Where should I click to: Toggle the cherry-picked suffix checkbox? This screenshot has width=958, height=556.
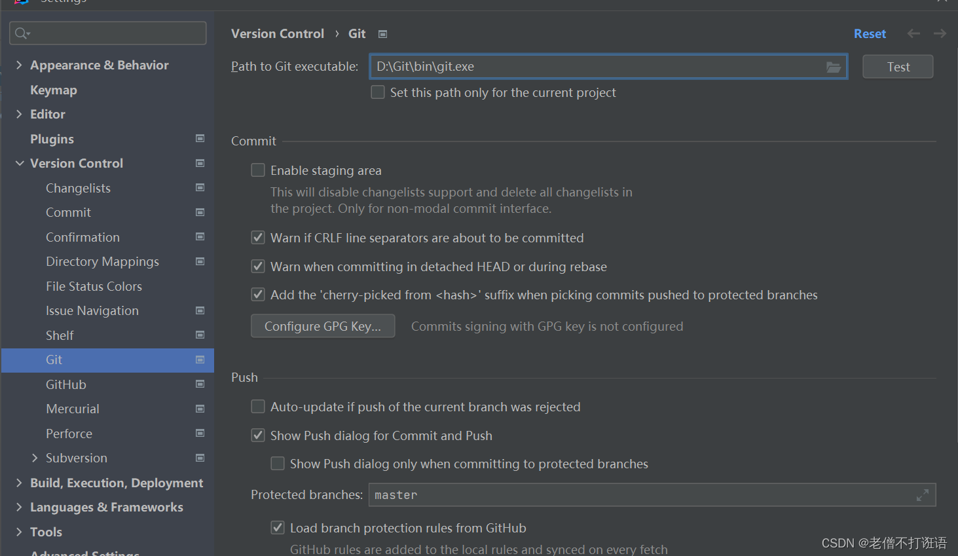click(258, 295)
